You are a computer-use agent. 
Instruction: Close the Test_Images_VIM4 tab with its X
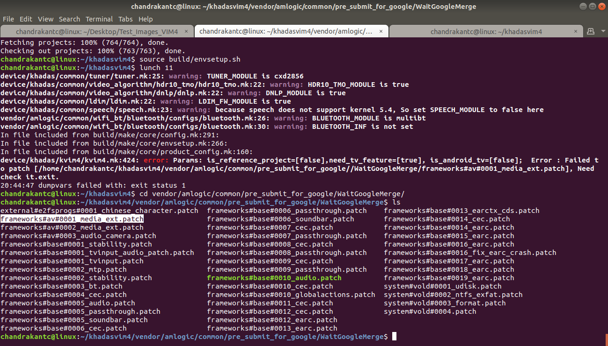[186, 31]
